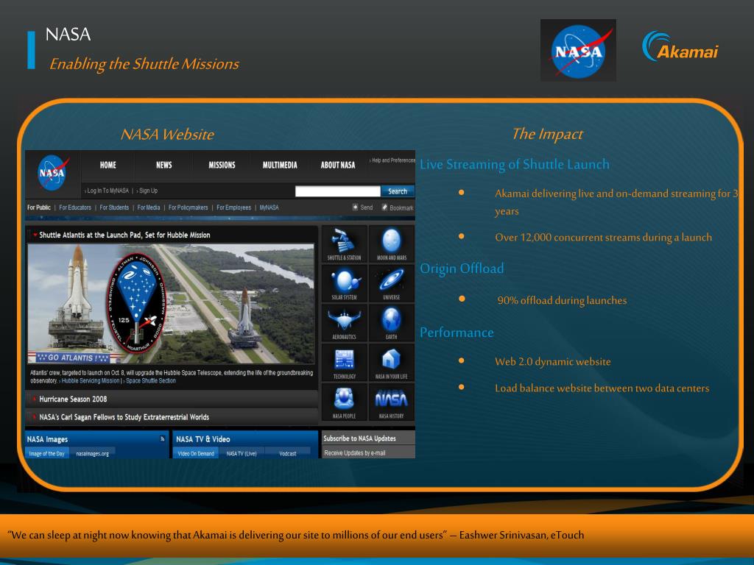The width and height of the screenshot is (754, 565).
Task: Open the Space Shuttle Section link
Action: (x=150, y=380)
